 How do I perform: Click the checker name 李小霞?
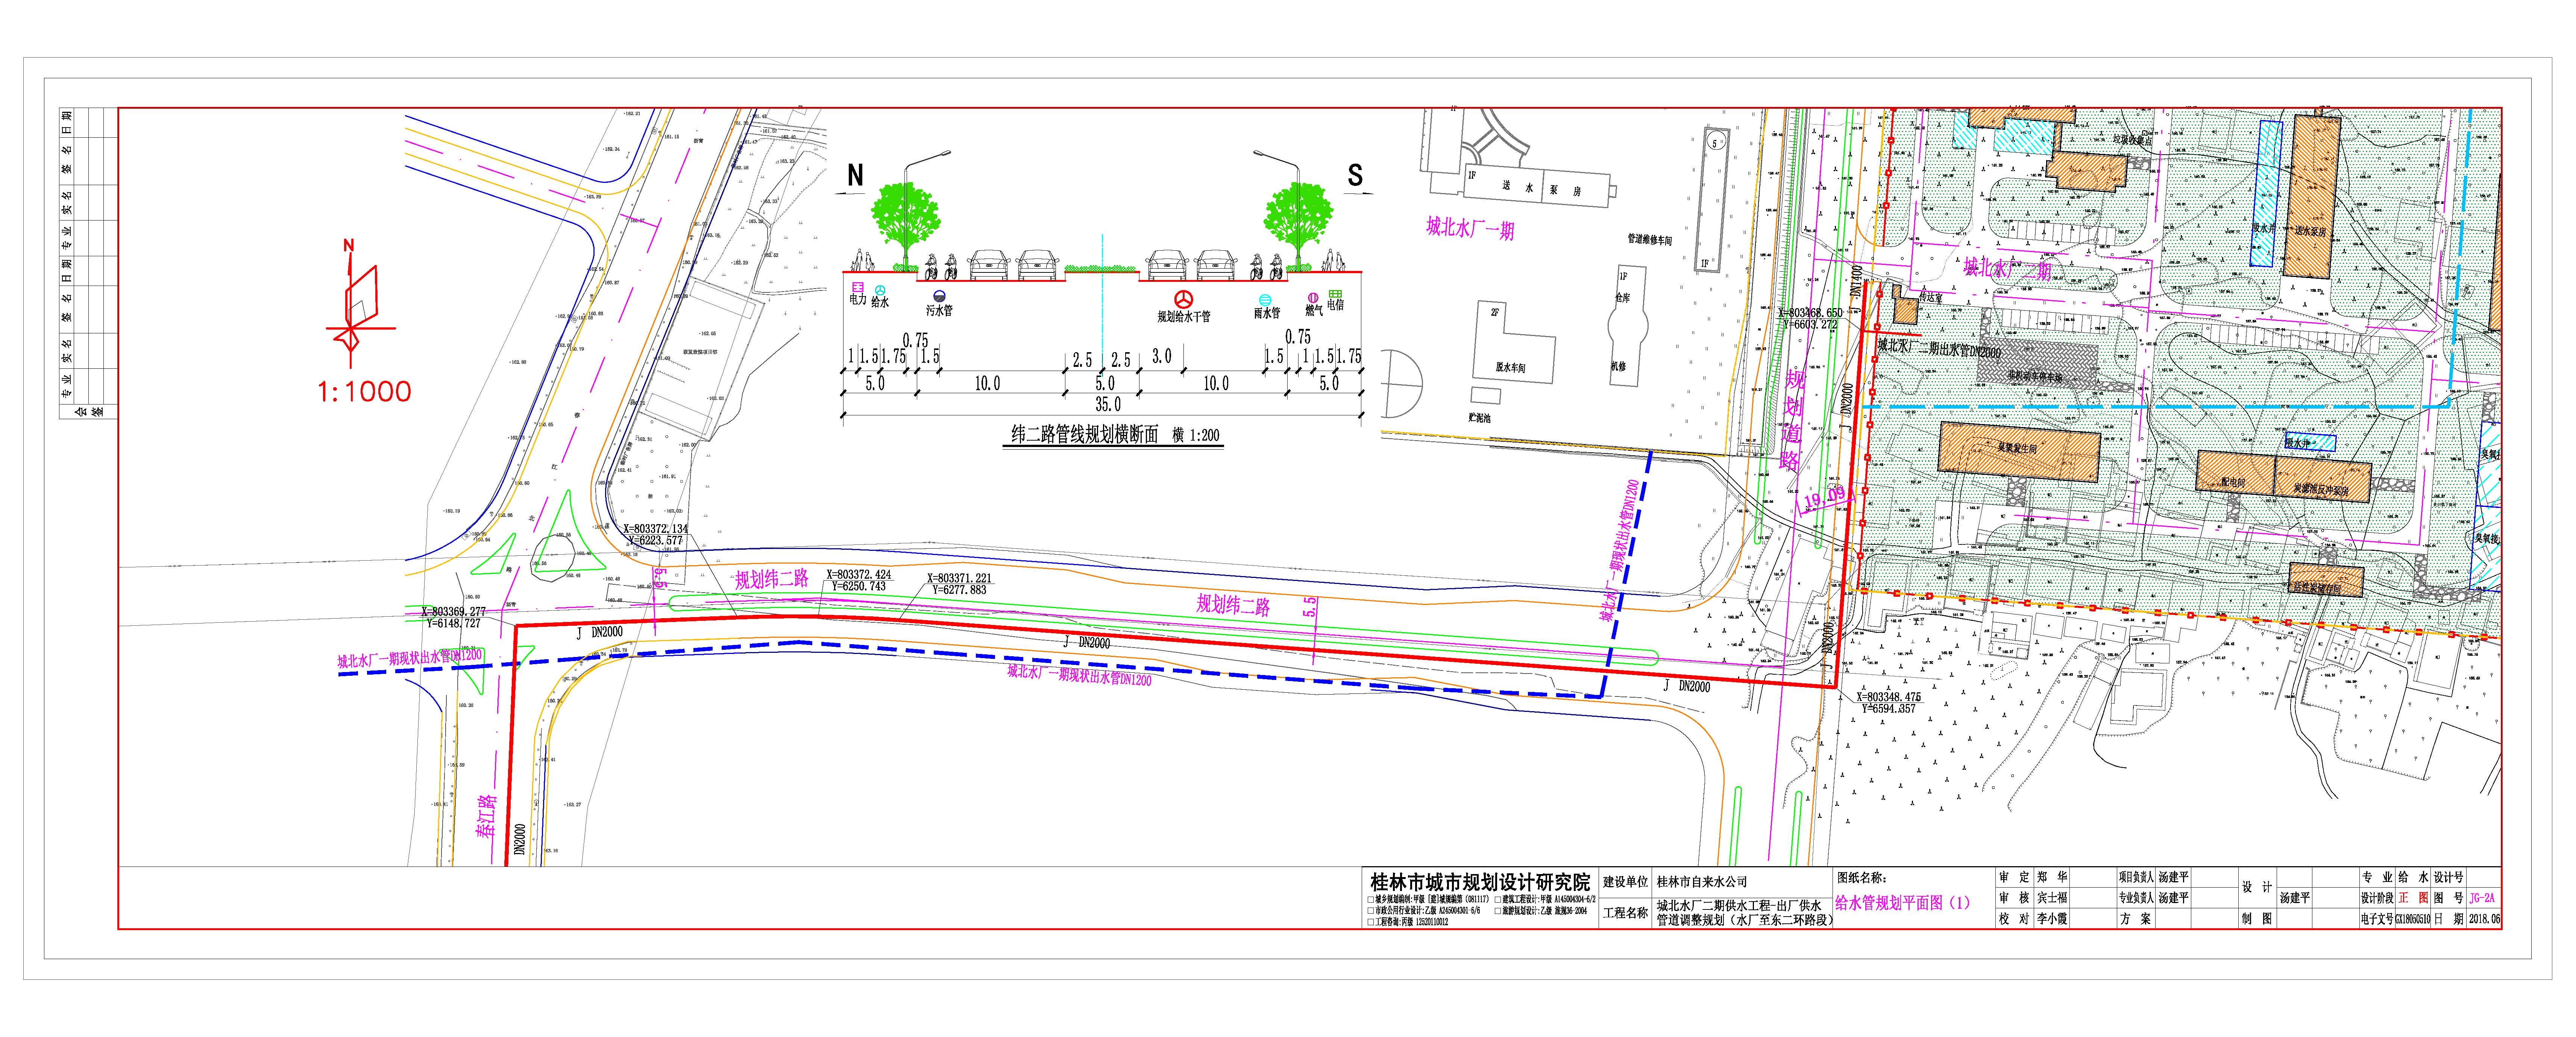click(x=2053, y=919)
